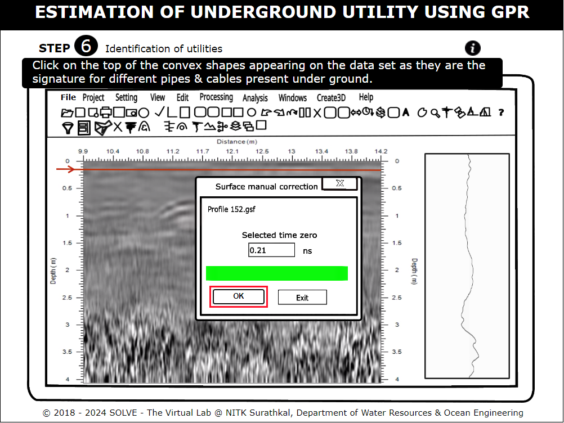Click the branching nodes tree icon
The image size is (564, 423).
coord(223,127)
